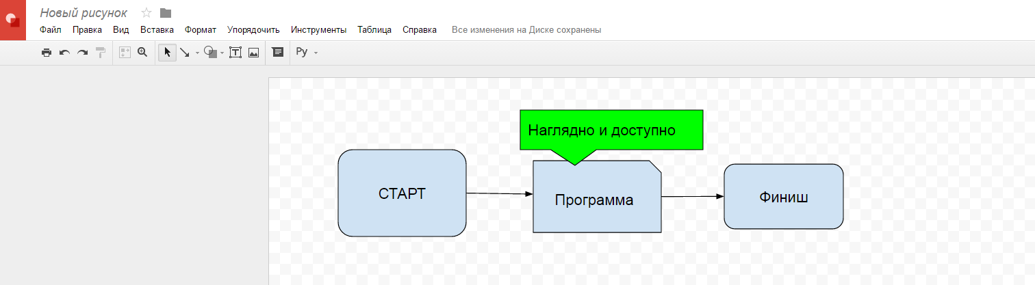This screenshot has height=285, width=1035.
Task: Click the 'Все изменения на Диске сохранены' status
Action: (x=526, y=29)
